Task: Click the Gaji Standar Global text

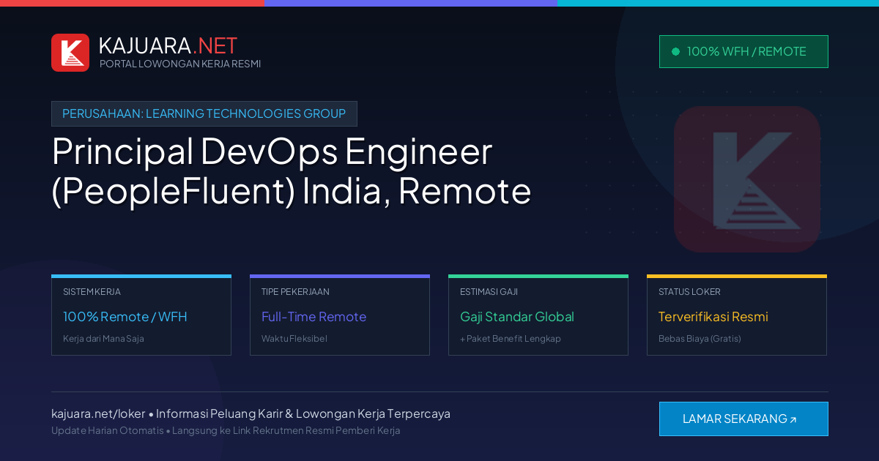Action: [517, 317]
